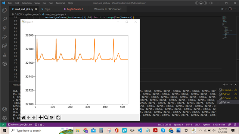Select the Zoom to rectangle tool

coord(46,118)
